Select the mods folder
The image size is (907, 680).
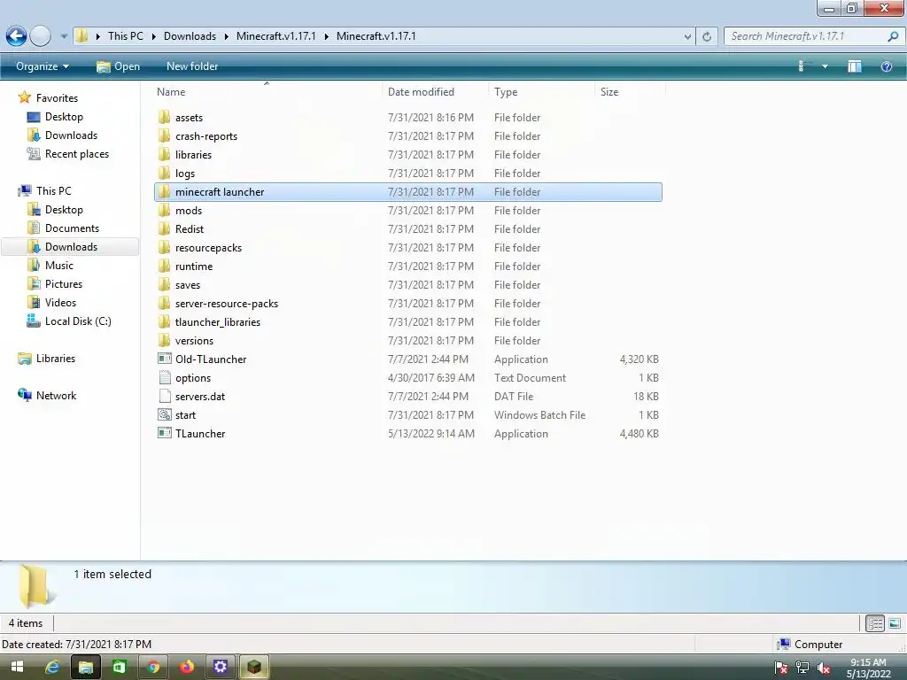[x=407, y=211]
